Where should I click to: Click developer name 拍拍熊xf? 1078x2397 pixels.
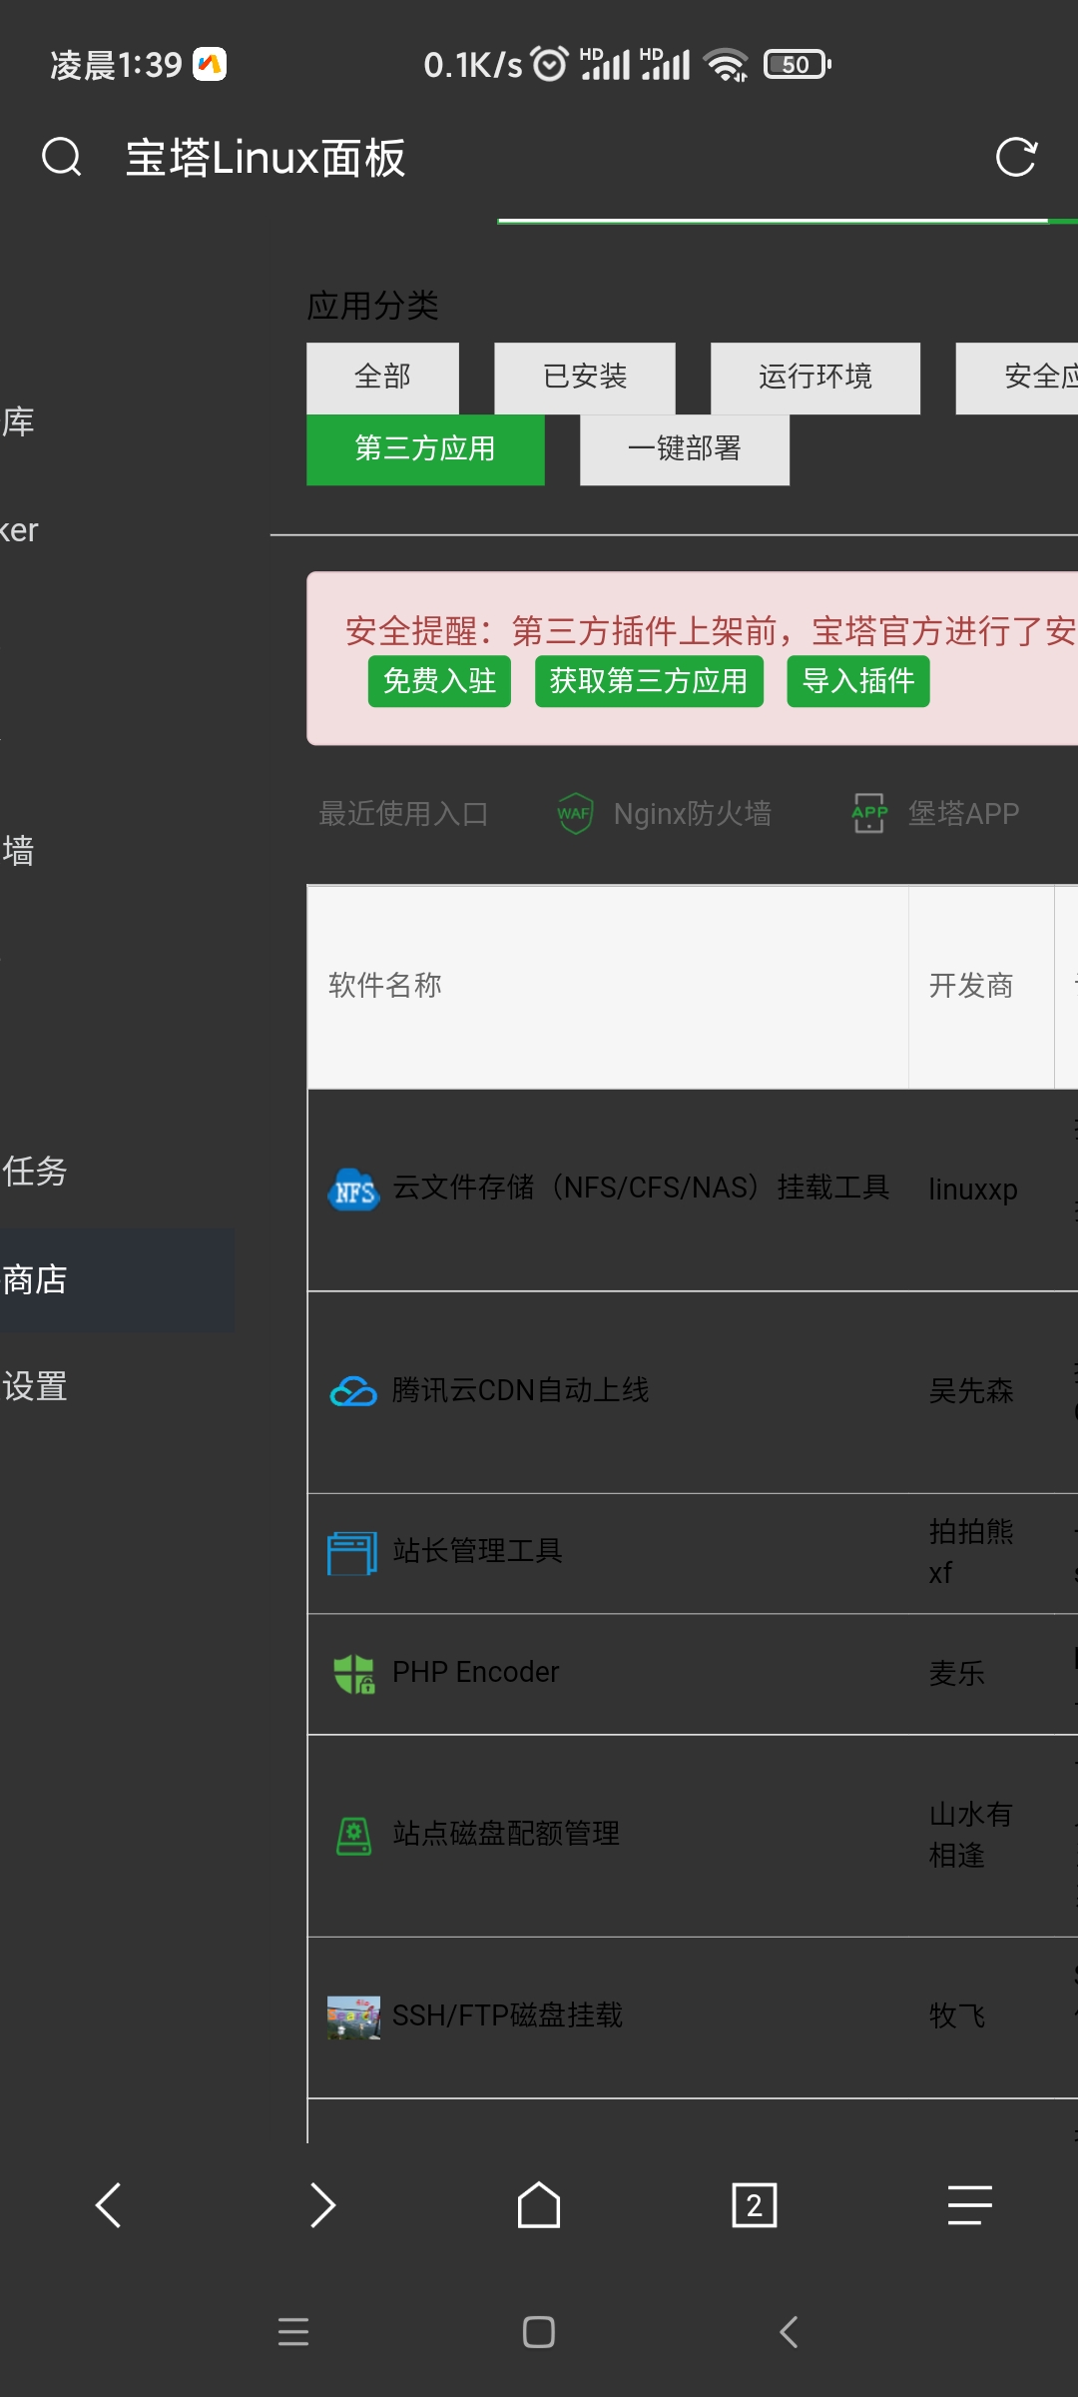[971, 1552]
